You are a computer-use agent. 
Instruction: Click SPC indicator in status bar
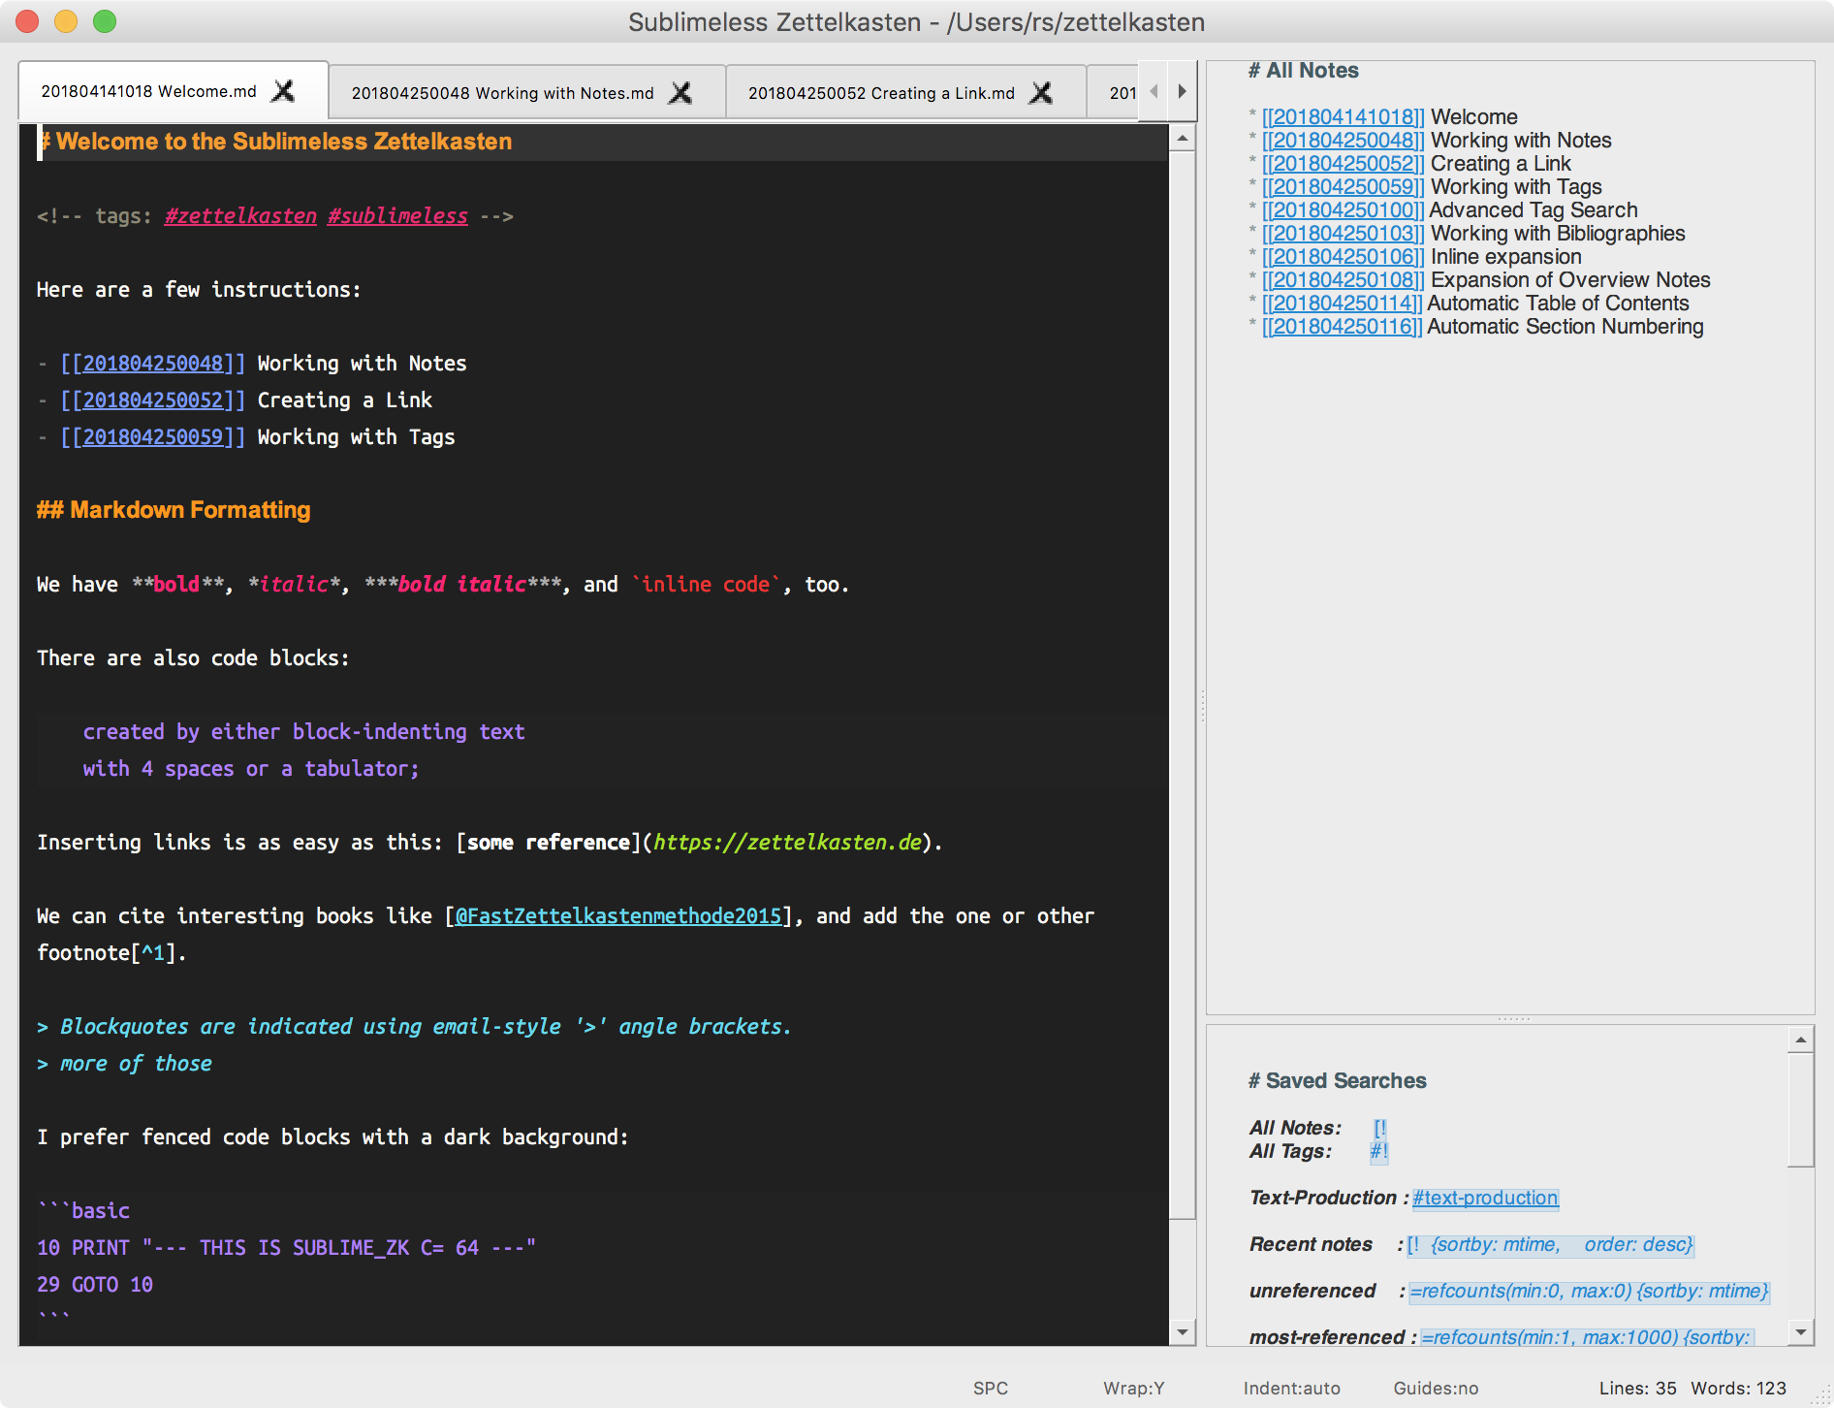coord(991,1389)
